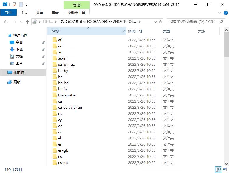Select the 管理 contextual tab header
Viewport: 229px width, 173px height.
point(76,5)
